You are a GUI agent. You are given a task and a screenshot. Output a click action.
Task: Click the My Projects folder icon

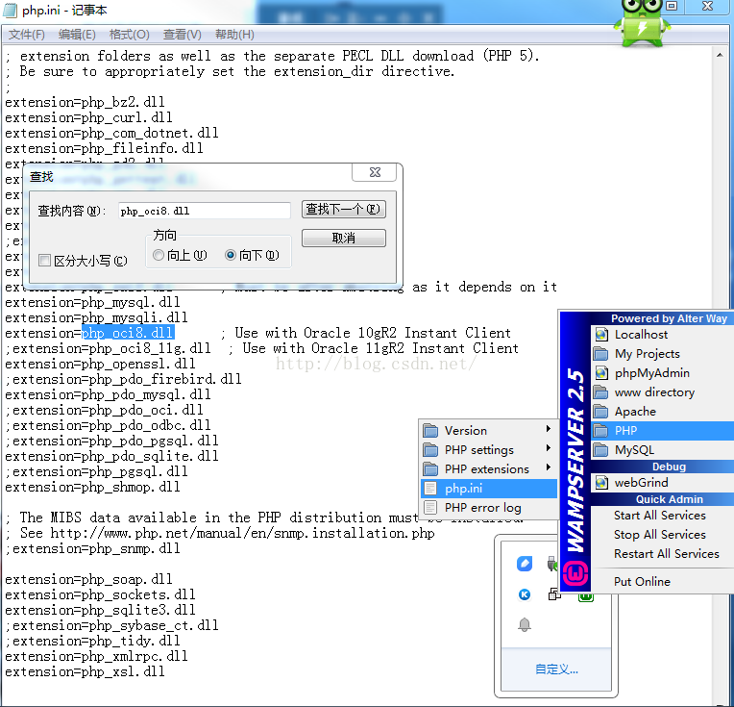[601, 354]
